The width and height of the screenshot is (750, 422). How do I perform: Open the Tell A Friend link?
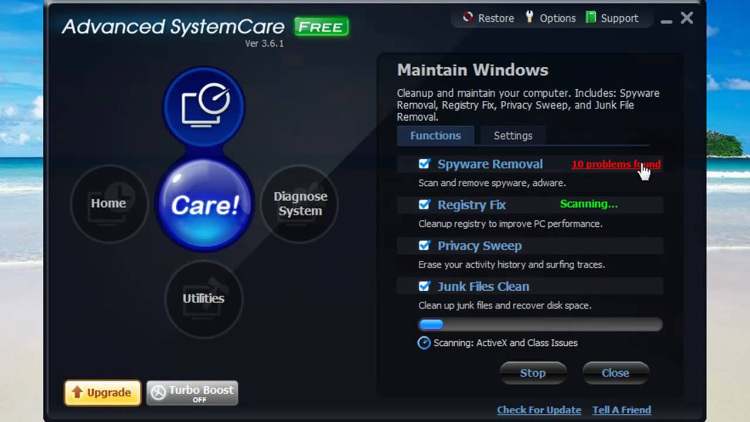[x=622, y=410]
